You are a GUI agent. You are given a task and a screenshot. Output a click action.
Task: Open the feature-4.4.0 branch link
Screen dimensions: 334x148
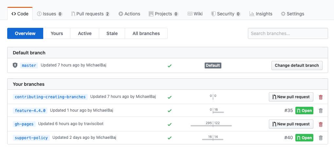[30, 110]
